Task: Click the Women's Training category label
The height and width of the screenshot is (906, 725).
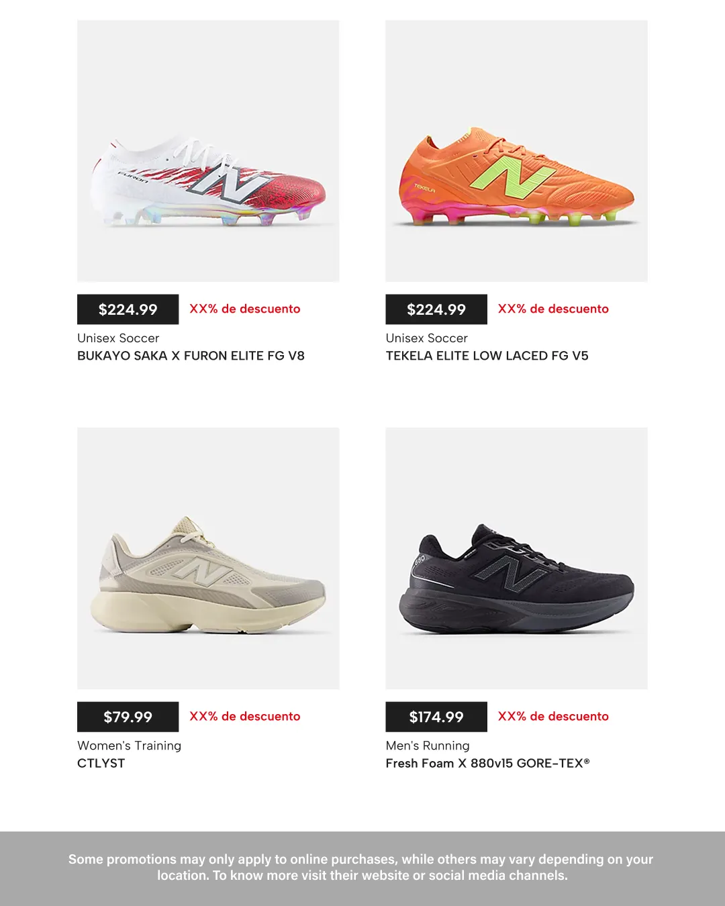Action: point(129,746)
